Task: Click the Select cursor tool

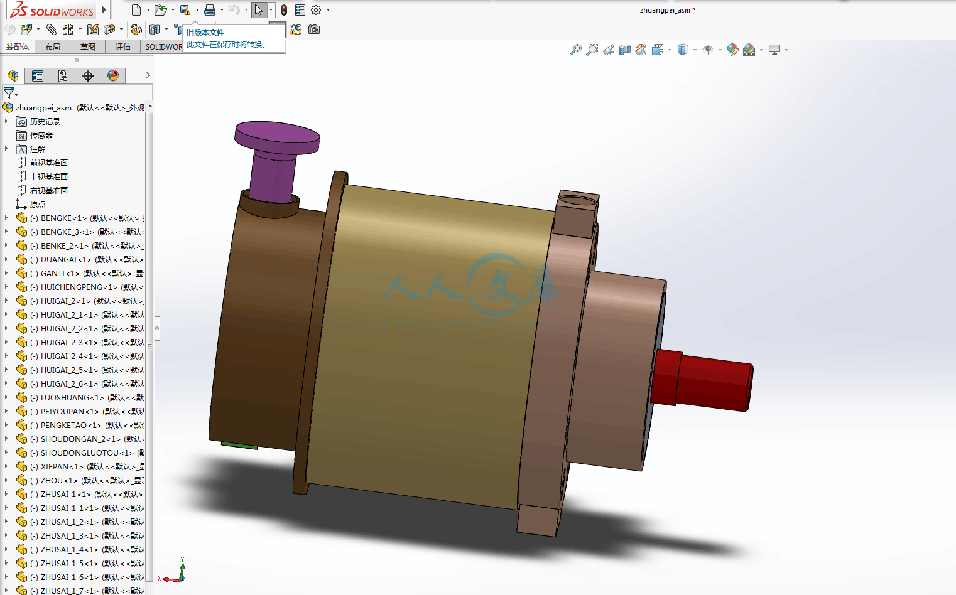Action: tap(258, 10)
